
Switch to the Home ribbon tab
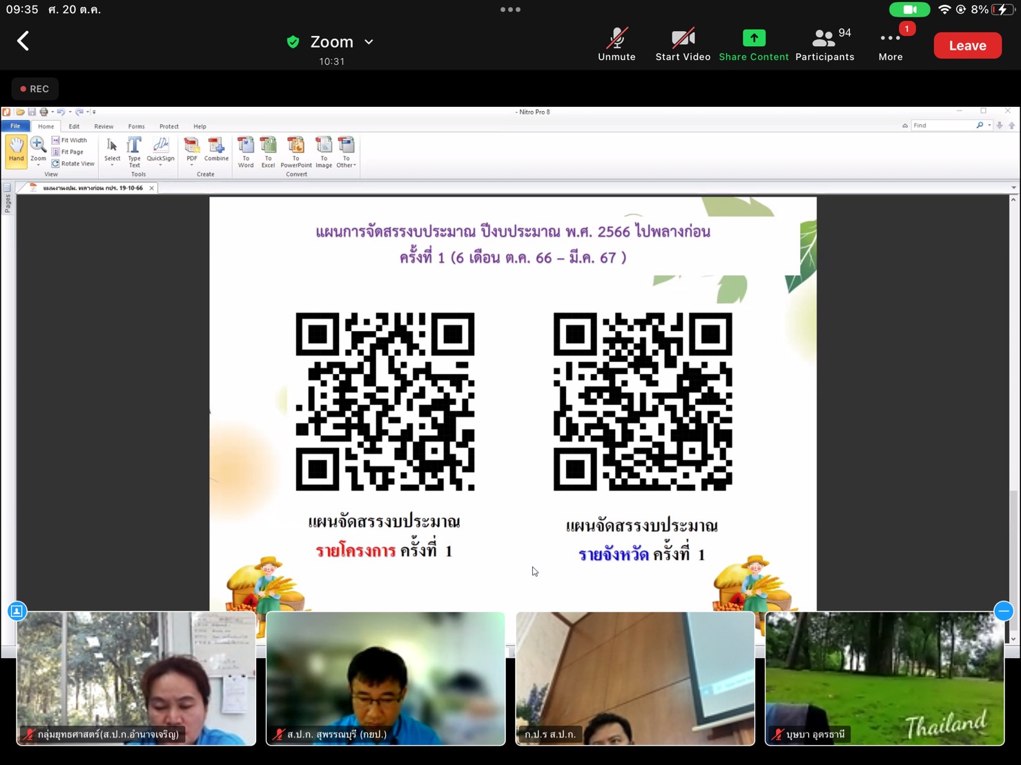[x=46, y=126]
